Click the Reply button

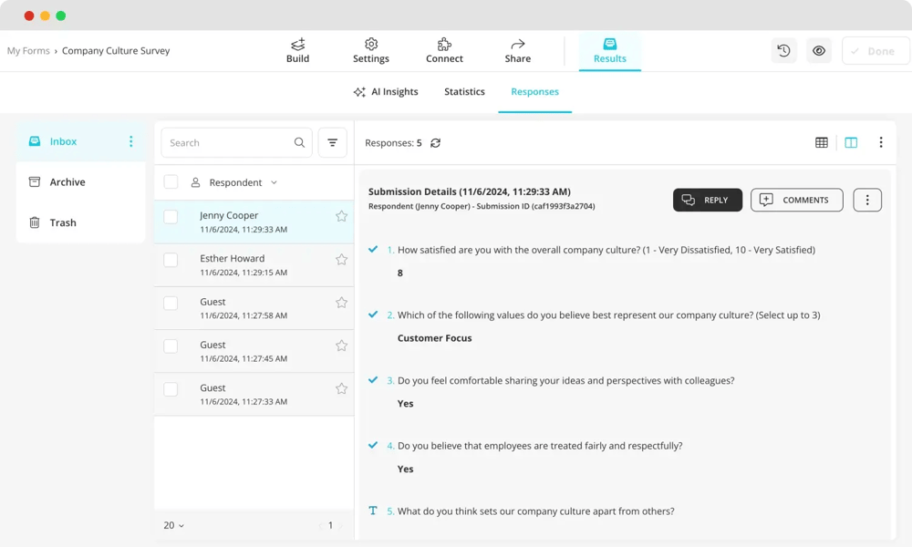(x=707, y=200)
